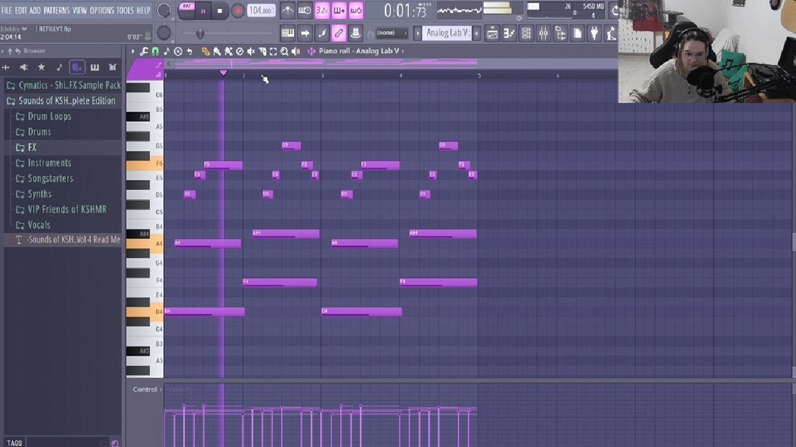Viewport: 796px width, 447px height.
Task: Click the stop playback button
Action: pos(220,11)
